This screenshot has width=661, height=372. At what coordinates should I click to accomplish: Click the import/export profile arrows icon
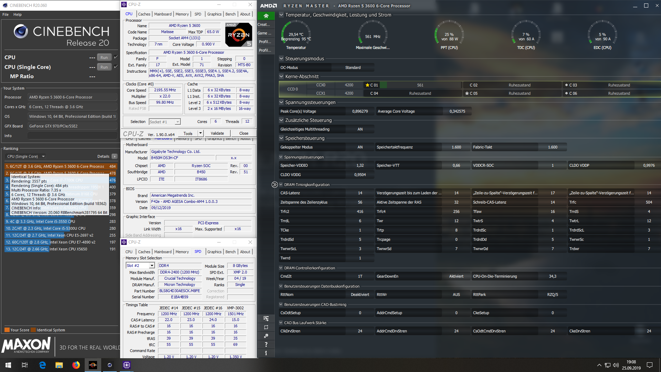pyautogui.click(x=266, y=319)
